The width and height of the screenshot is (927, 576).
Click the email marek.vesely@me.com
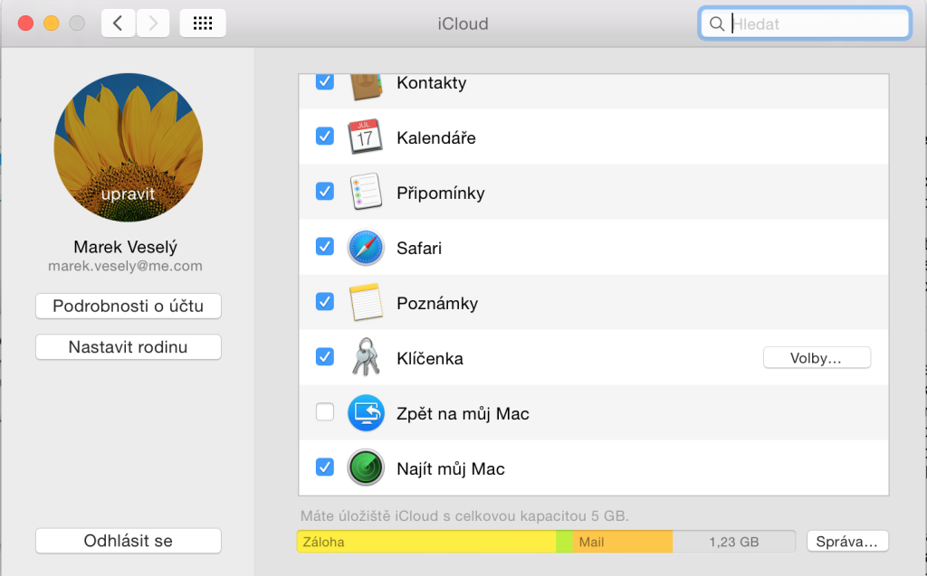coord(125,266)
